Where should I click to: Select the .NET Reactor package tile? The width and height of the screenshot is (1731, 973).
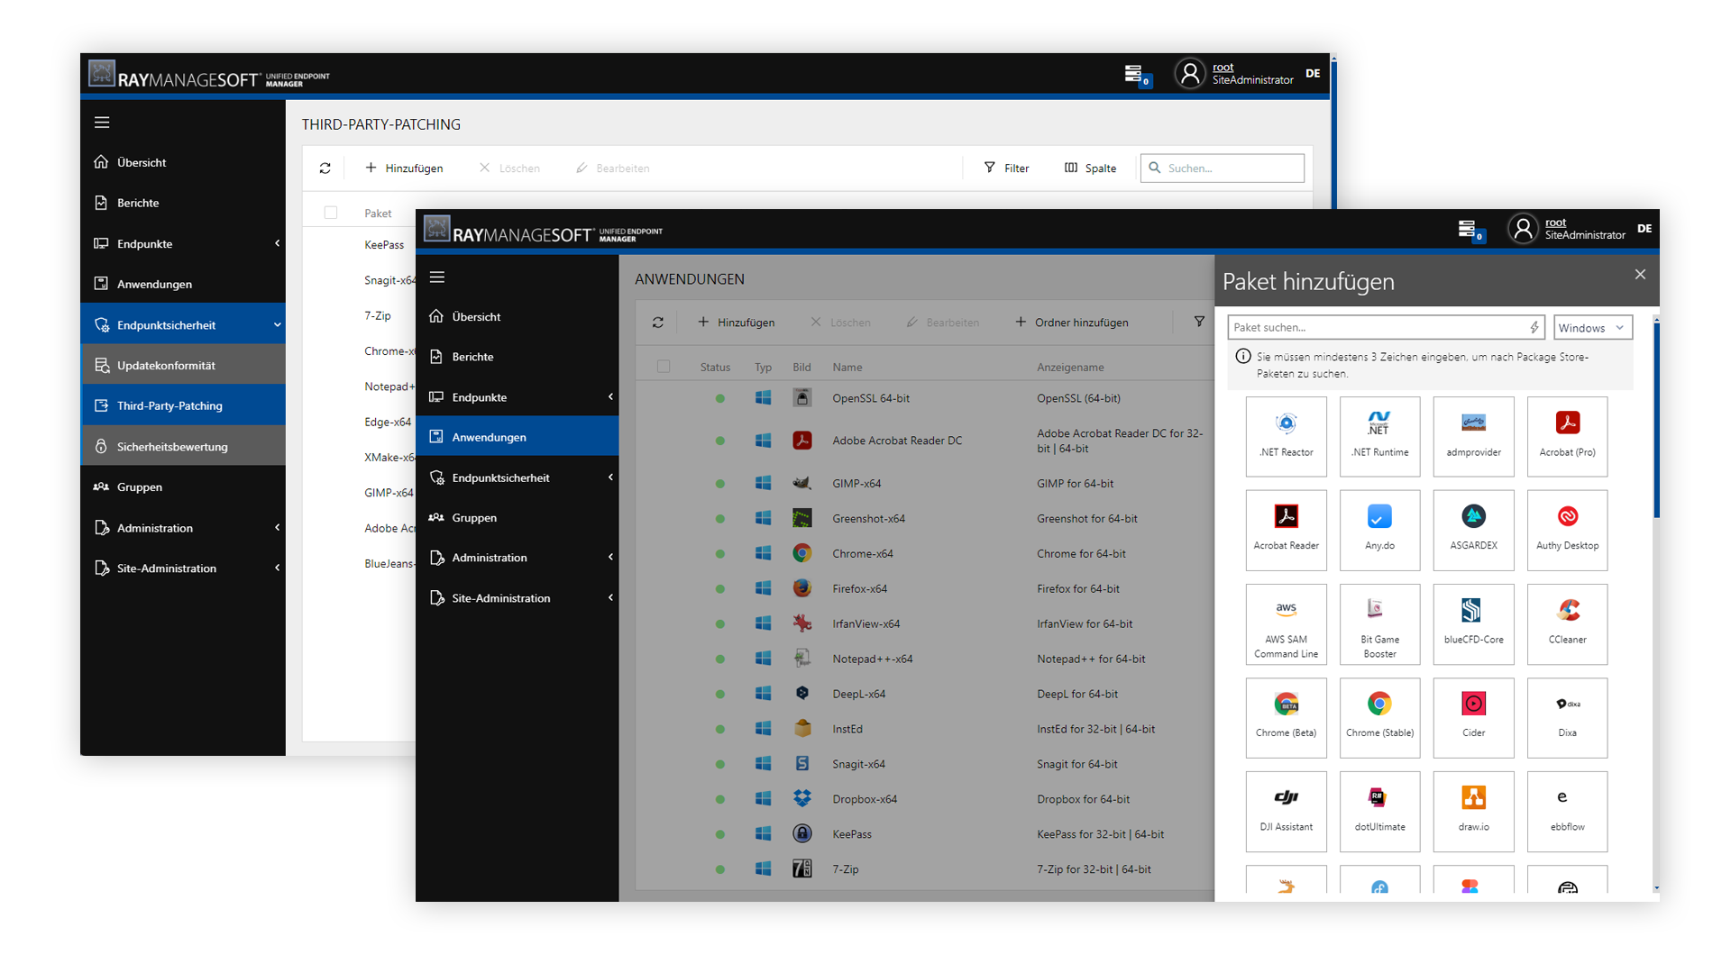click(1286, 436)
